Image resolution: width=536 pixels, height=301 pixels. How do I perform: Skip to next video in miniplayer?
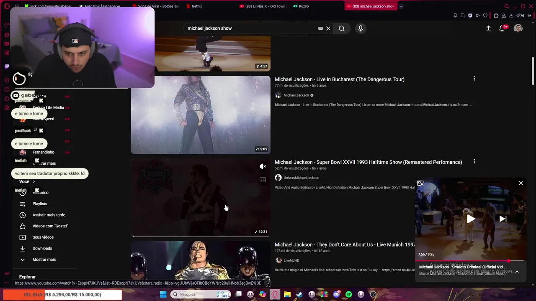click(x=503, y=219)
